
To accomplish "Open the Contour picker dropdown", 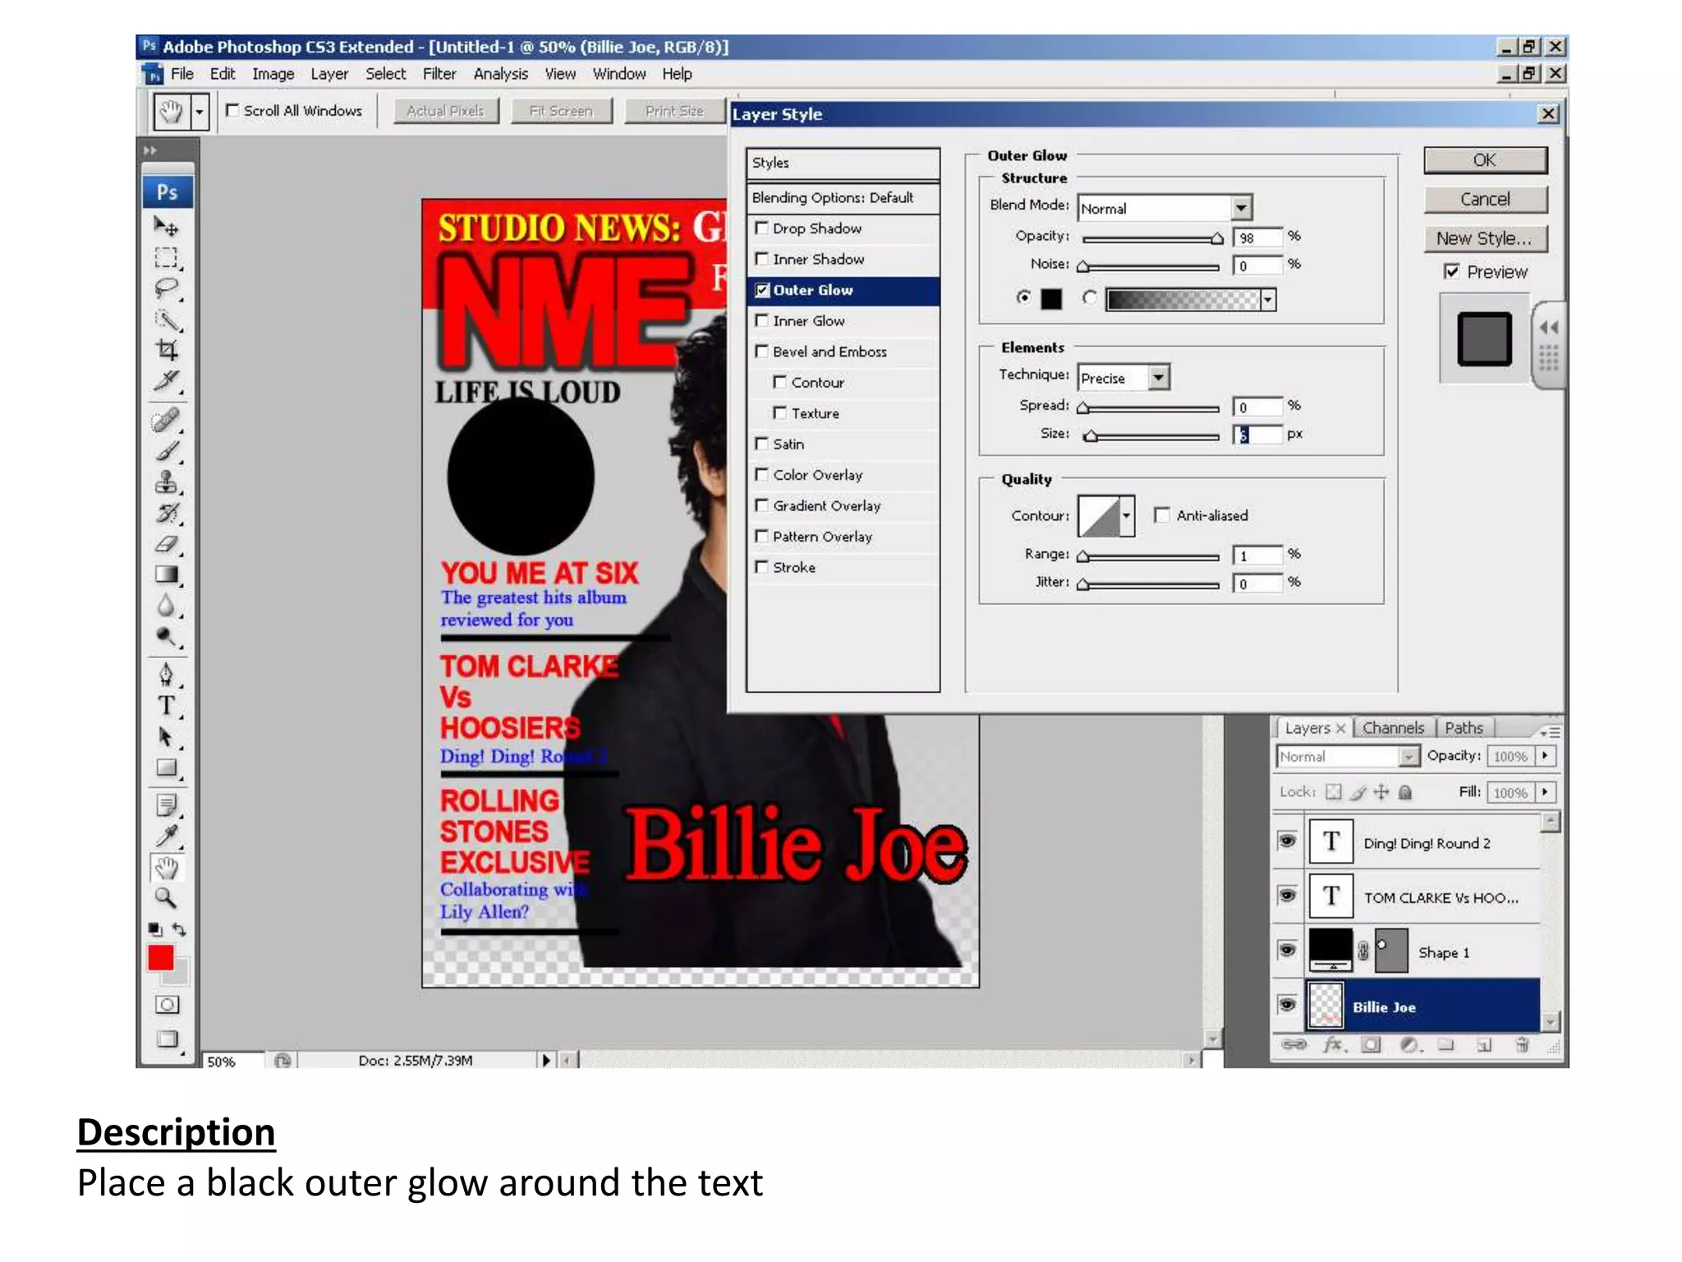I will (x=1126, y=516).
